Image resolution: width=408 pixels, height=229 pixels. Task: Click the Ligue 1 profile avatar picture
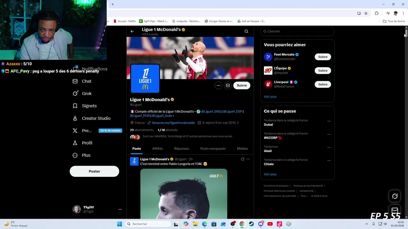pyautogui.click(x=145, y=79)
